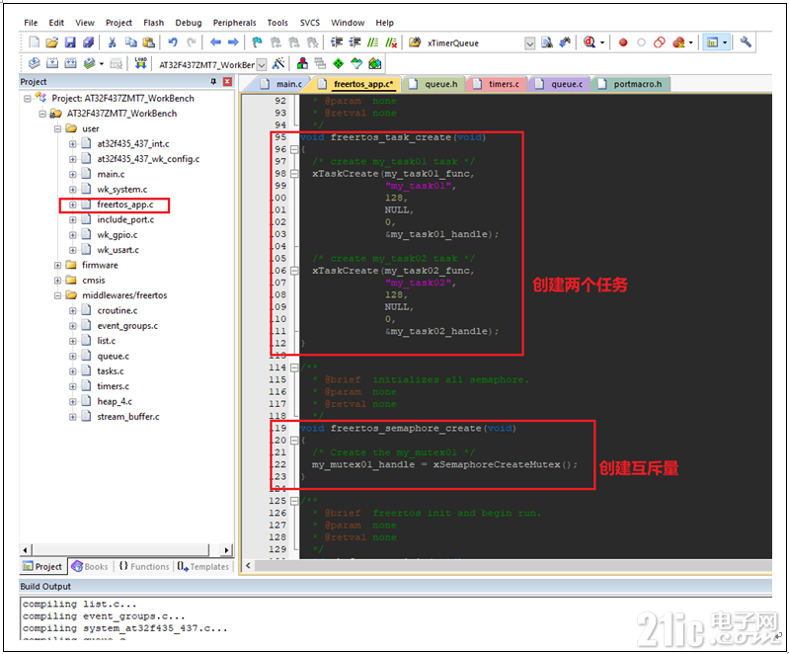Unindent selected lines icon
This screenshot has height=654, width=789.
pos(355,42)
